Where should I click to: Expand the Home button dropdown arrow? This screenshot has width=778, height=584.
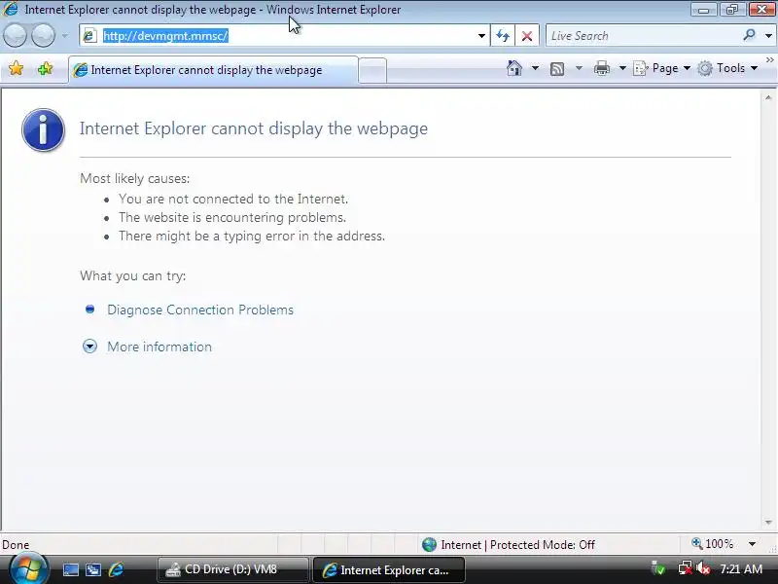[535, 68]
